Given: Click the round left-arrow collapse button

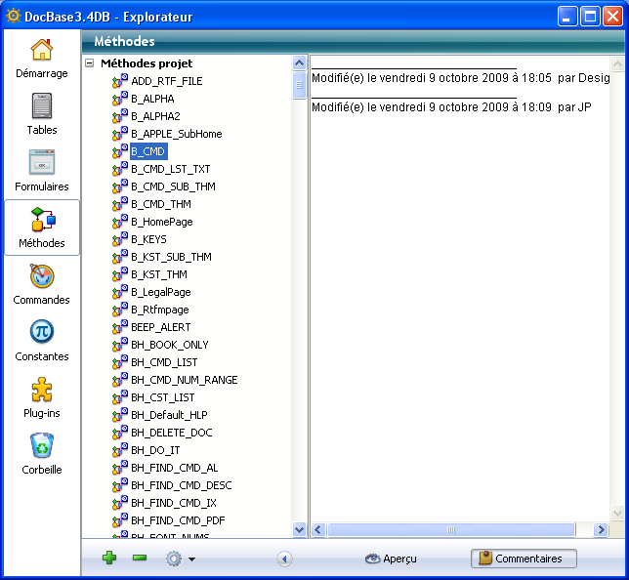Looking at the screenshot, I should [x=284, y=559].
